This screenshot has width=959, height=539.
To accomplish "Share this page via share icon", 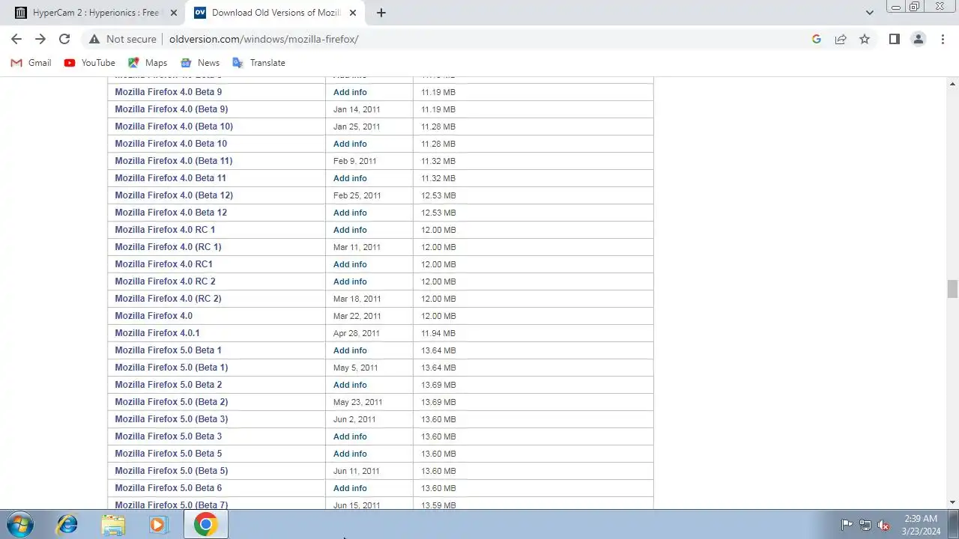I will click(x=841, y=39).
